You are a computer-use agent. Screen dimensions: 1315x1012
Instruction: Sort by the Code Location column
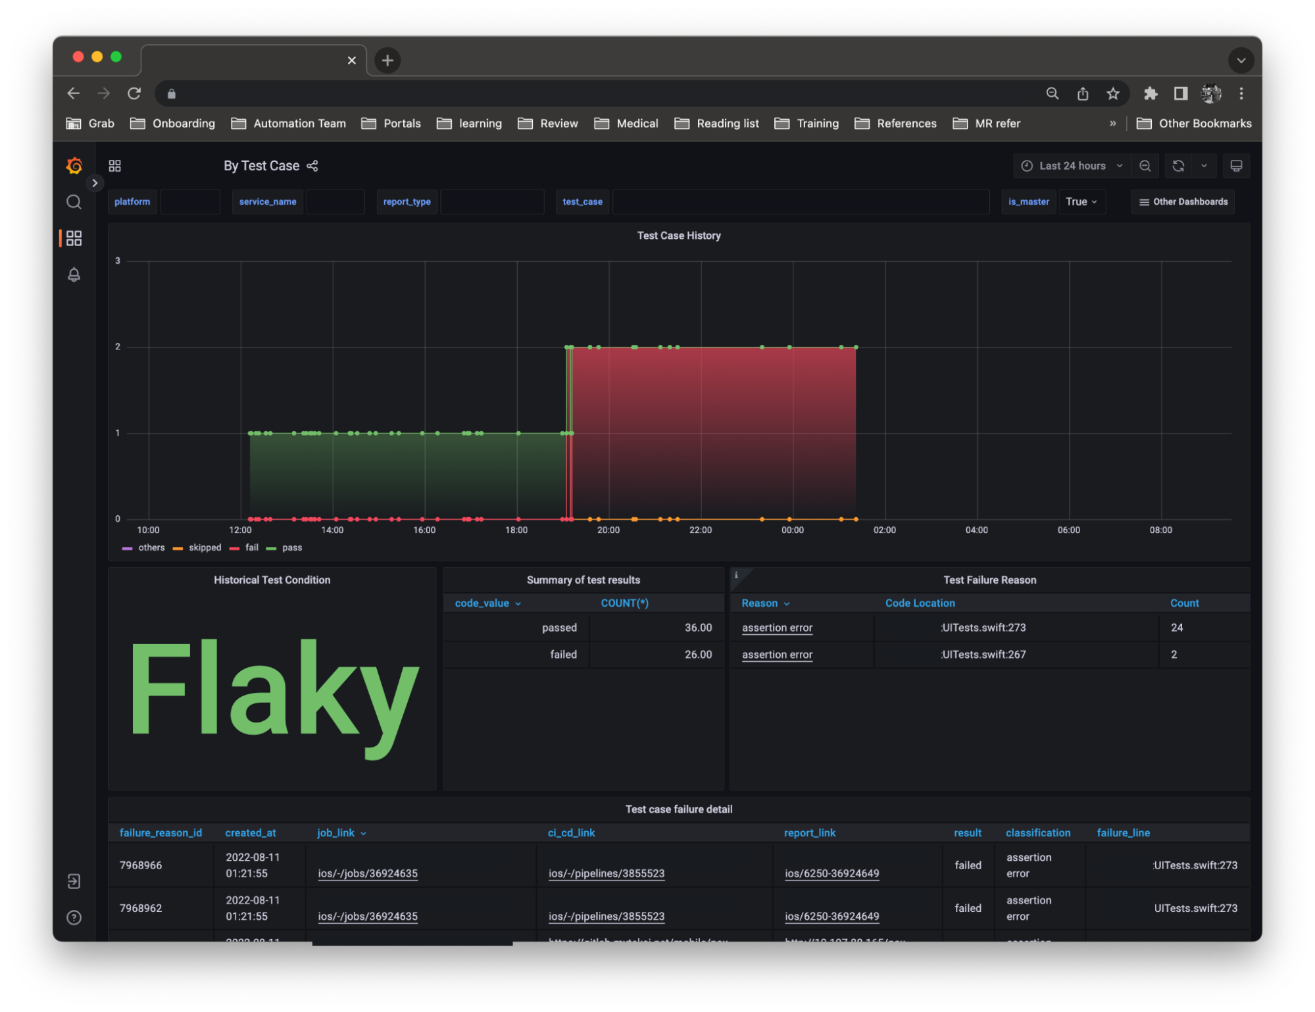pos(920,603)
